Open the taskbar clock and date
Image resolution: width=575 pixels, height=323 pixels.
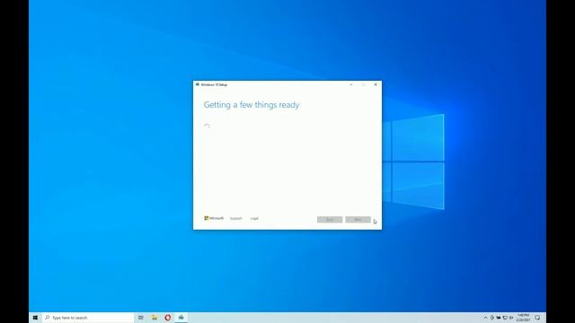tap(523, 318)
